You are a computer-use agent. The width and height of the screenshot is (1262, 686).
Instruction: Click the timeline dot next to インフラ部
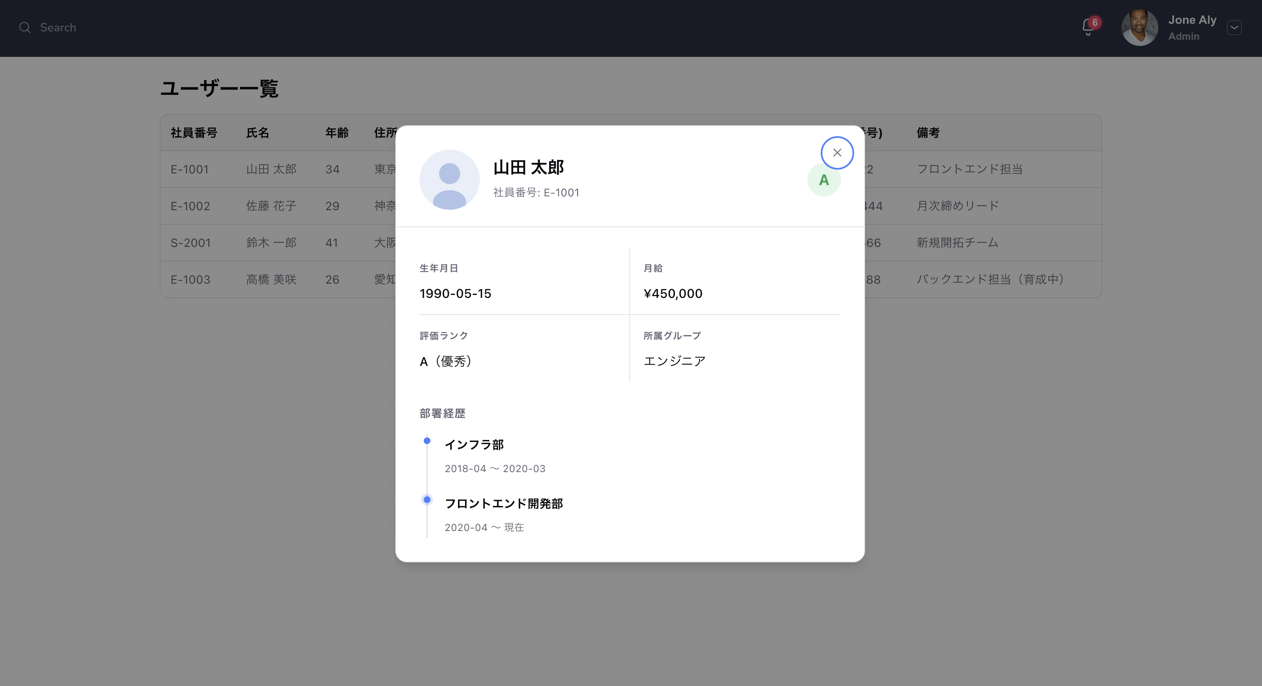pos(427,442)
